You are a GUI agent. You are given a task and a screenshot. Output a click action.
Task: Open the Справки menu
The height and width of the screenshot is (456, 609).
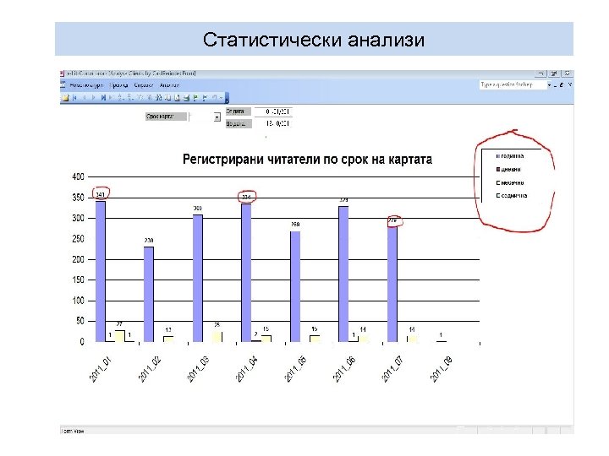click(x=144, y=85)
